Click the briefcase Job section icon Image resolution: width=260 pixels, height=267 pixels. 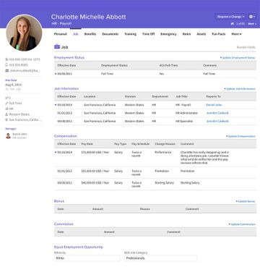57,46
